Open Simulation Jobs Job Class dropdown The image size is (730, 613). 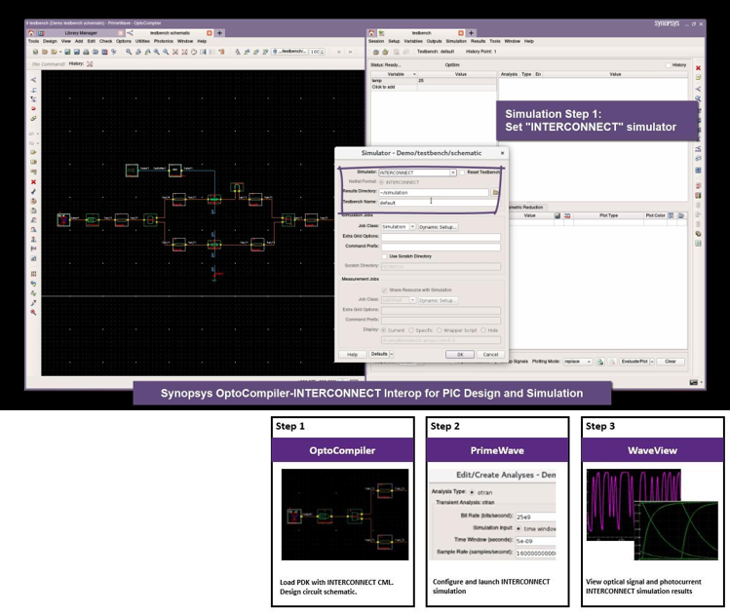[399, 227]
